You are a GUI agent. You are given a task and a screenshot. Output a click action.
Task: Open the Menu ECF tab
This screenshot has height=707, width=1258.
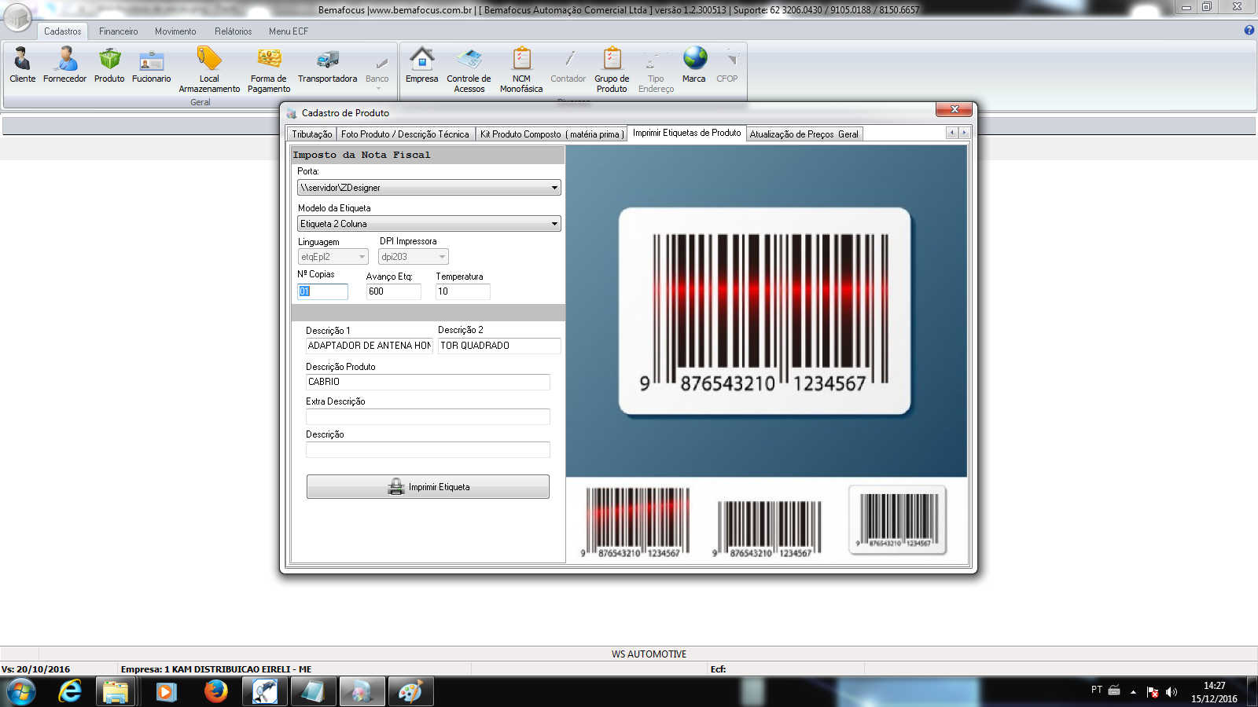[289, 31]
